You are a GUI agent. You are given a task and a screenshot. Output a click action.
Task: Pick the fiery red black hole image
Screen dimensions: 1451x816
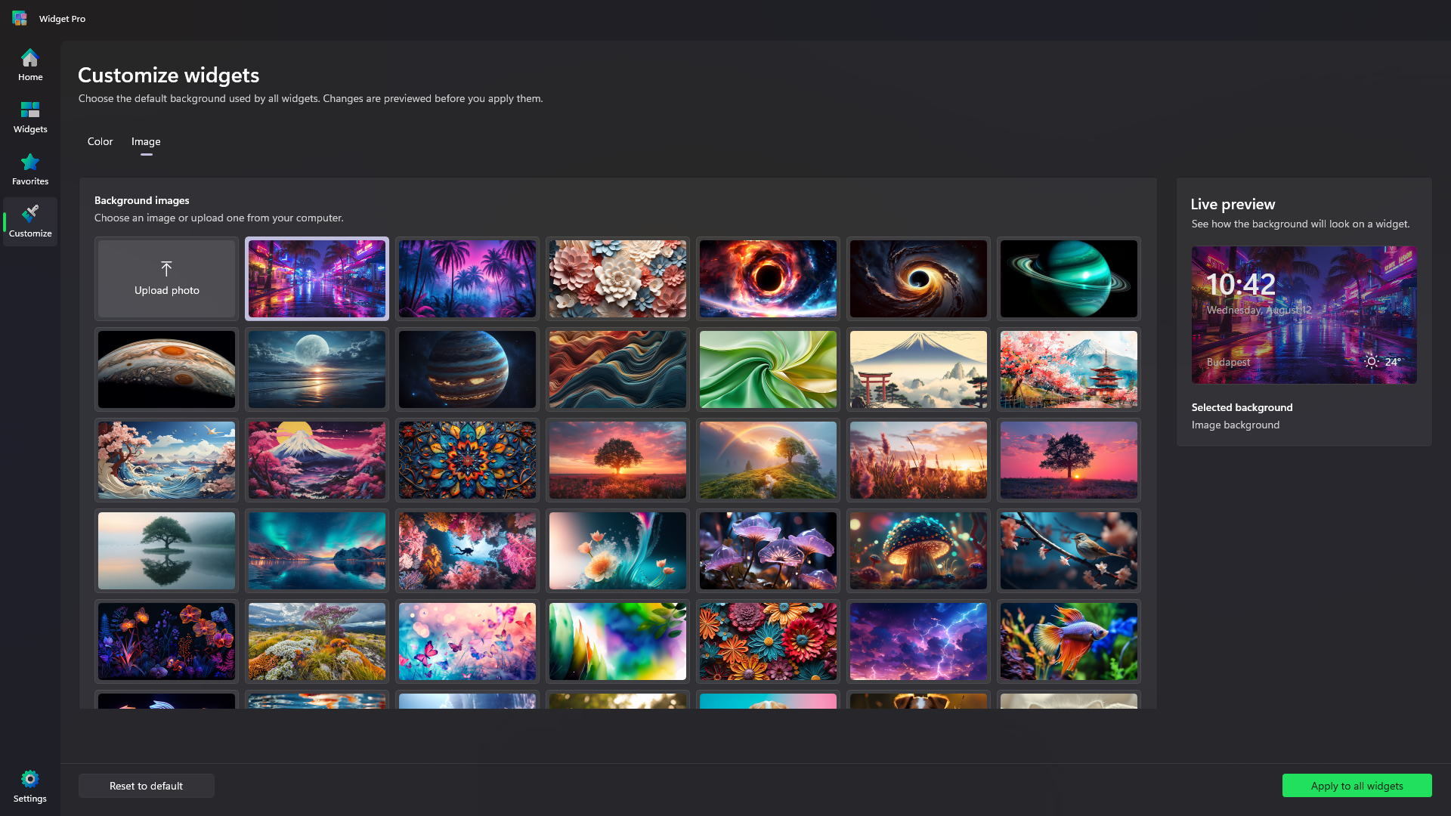point(768,279)
